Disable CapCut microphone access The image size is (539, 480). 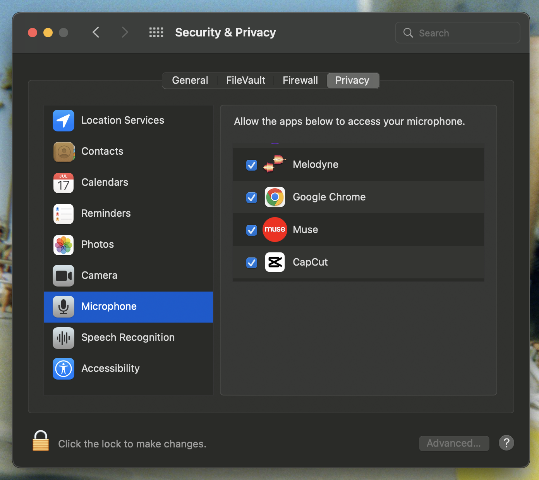251,262
